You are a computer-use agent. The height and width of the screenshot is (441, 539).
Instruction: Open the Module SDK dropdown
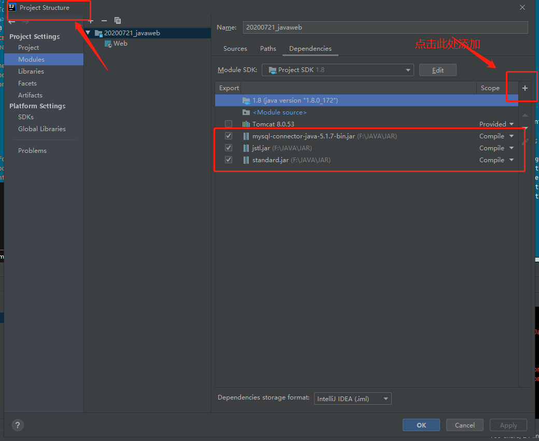338,70
